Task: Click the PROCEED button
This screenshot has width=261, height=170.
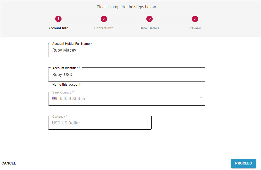Action: pyautogui.click(x=243, y=163)
